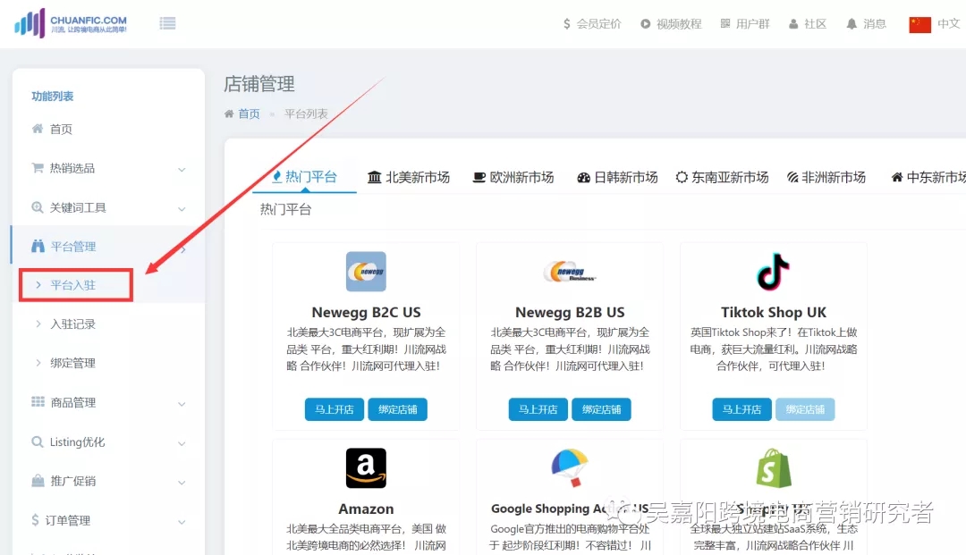
Task: Select 平台入驻 in the sidebar
Action: click(x=72, y=285)
